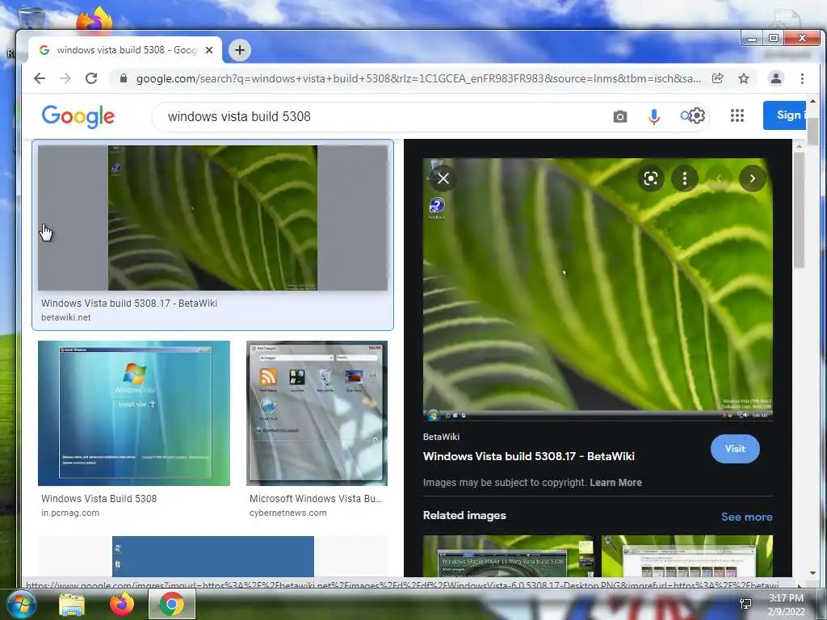Click the address bar URL

pyautogui.click(x=418, y=78)
